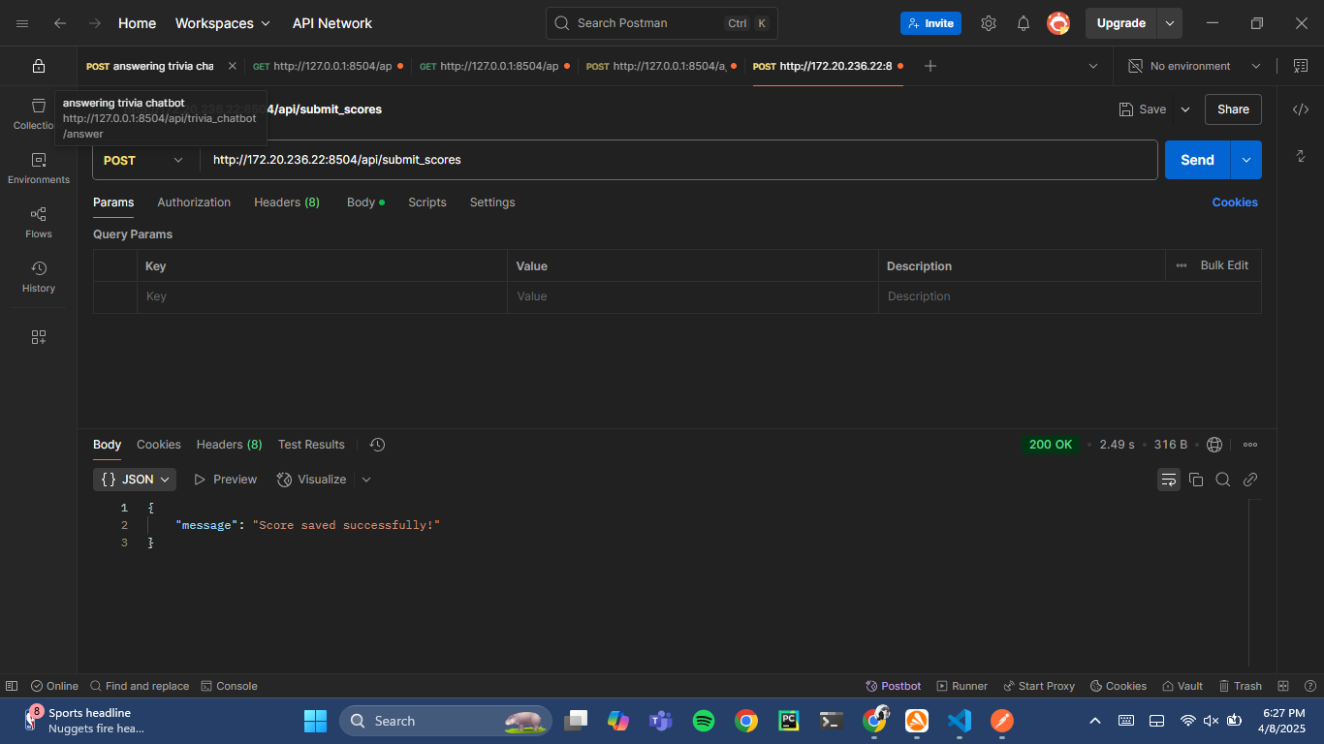
Task: Search within the response body
Action: [x=1223, y=480]
